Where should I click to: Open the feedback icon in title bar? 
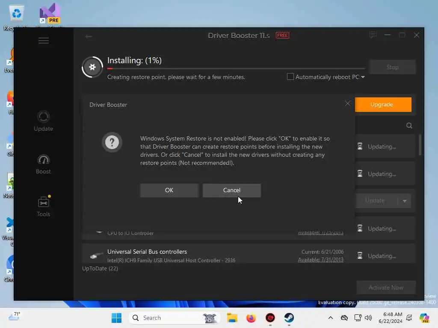(x=373, y=35)
